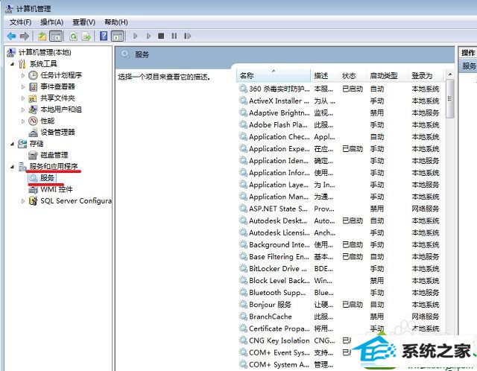Select the Bluetooth Support service

pos(340,293)
